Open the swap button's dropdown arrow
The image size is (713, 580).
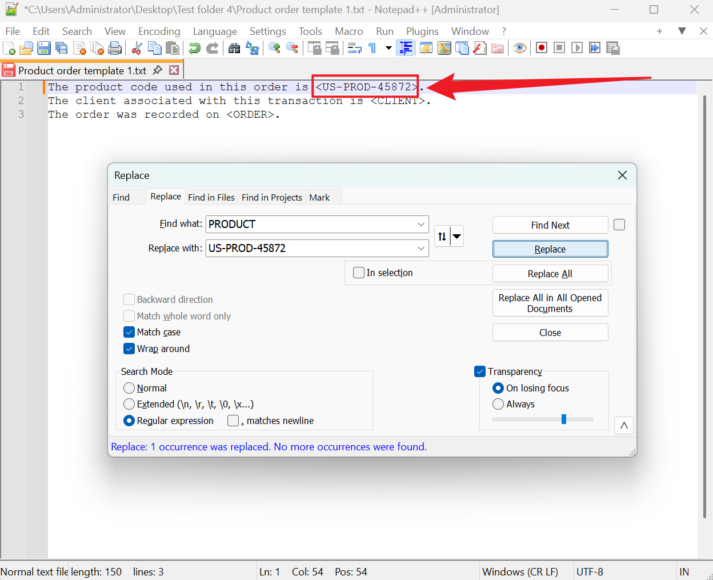click(457, 236)
